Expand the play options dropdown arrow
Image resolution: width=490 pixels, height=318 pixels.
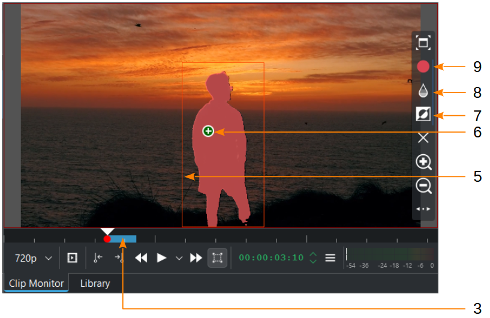(179, 258)
